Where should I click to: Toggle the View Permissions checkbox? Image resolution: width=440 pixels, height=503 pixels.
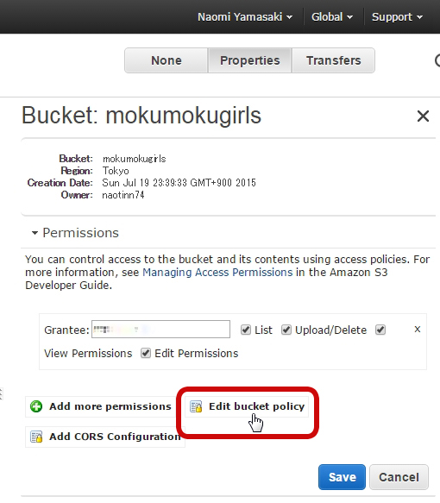380,330
